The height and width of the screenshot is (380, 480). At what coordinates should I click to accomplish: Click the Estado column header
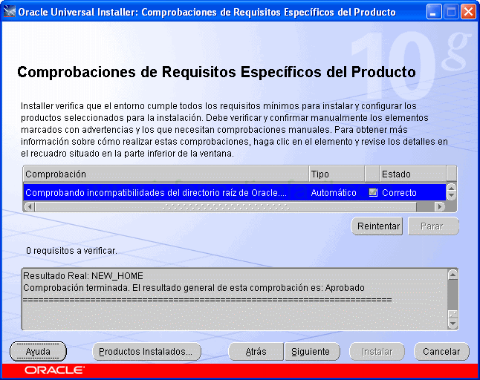(x=412, y=174)
